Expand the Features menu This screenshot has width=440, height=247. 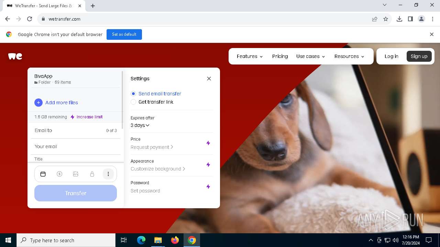[x=250, y=56]
